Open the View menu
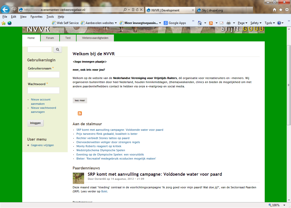Viewport: 291px width, 208px height. point(23,17)
